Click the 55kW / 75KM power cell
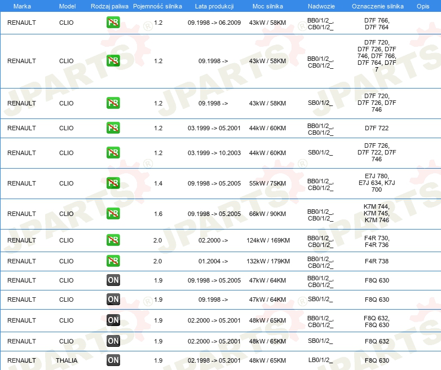This screenshot has width=441, height=370. 267,183
